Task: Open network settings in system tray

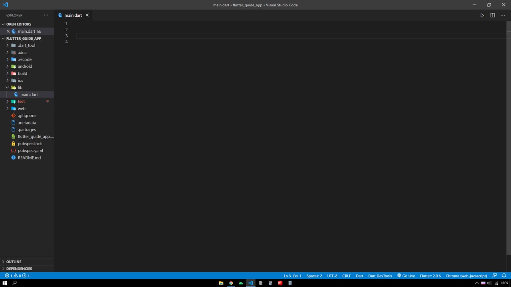Action: click(x=496, y=283)
